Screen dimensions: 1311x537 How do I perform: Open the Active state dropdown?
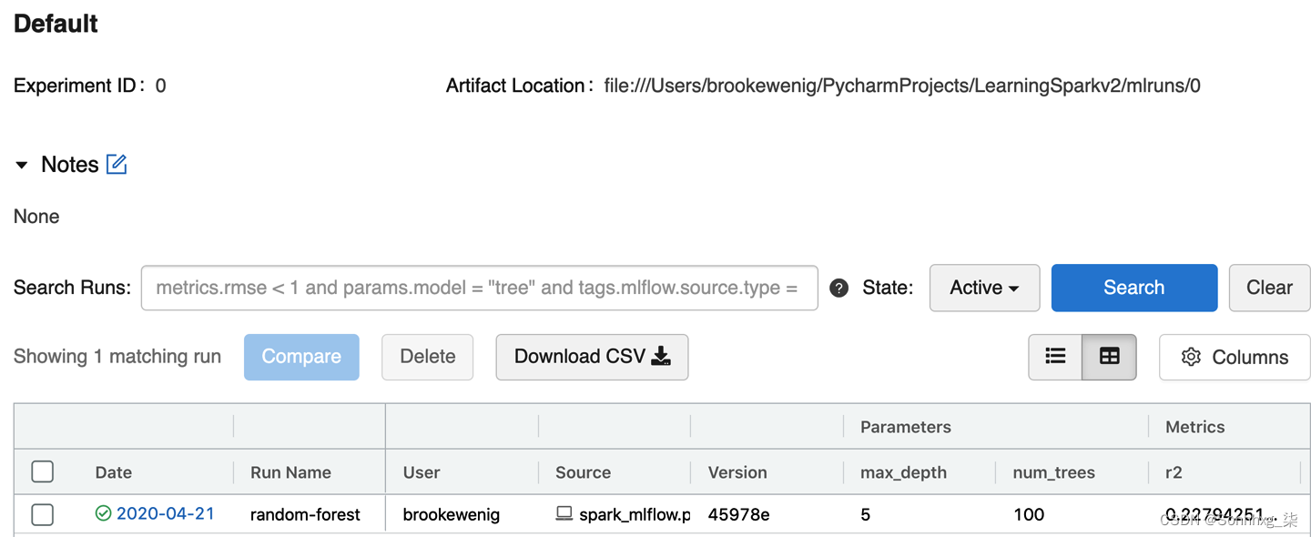click(x=984, y=288)
